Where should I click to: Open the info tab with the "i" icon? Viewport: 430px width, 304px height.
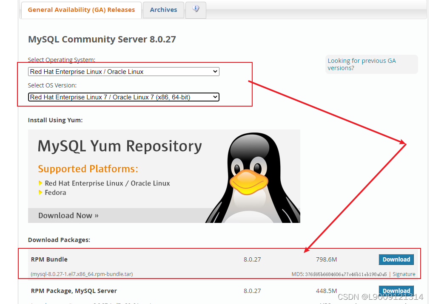(x=196, y=9)
